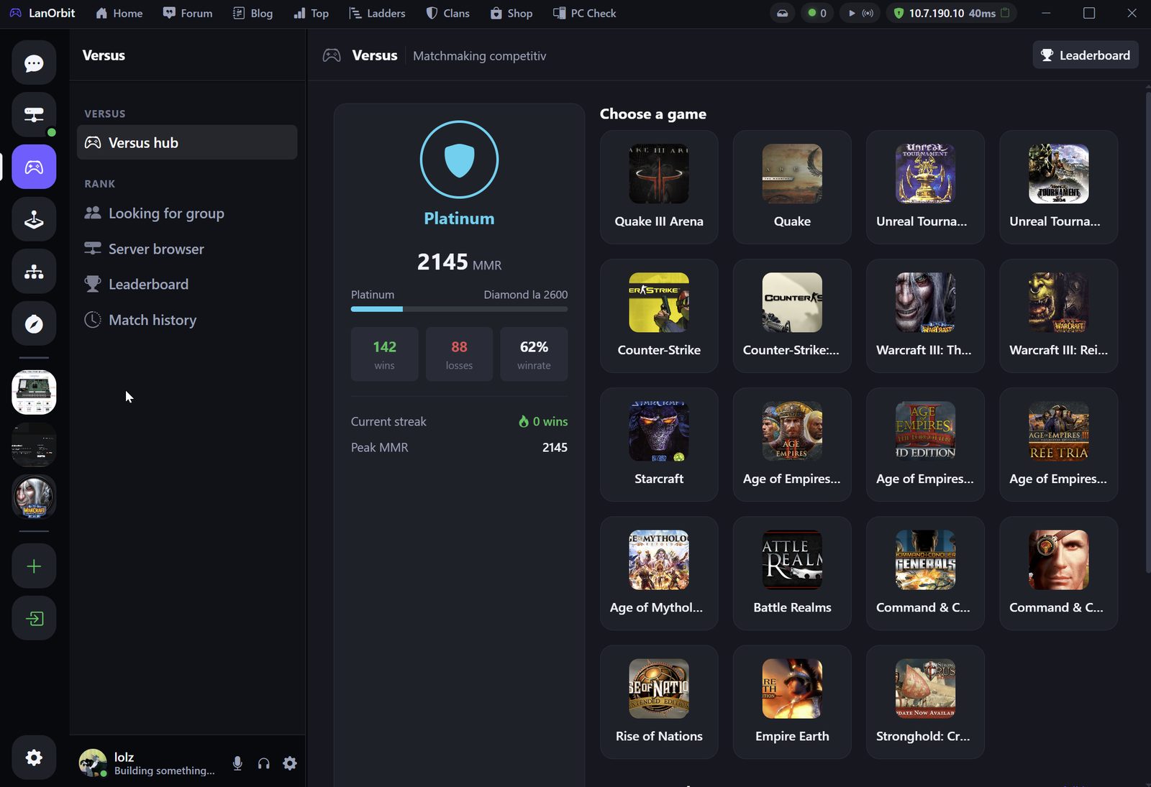Click the Platinum MMR progress bar
Image resolution: width=1151 pixels, height=787 pixels.
coord(459,309)
